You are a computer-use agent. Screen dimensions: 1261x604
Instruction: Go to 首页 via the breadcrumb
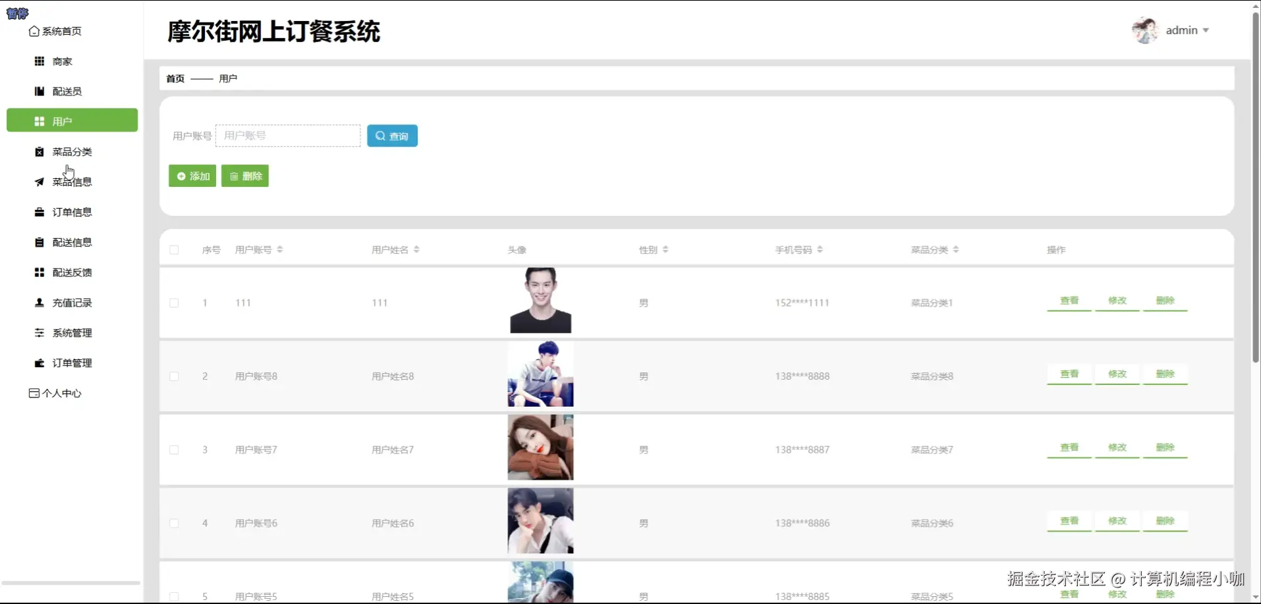(175, 78)
